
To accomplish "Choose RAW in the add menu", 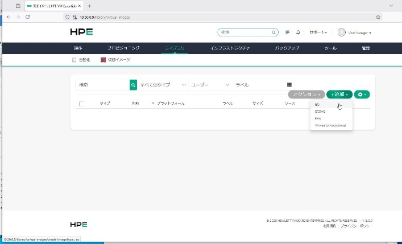I will pos(318,118).
